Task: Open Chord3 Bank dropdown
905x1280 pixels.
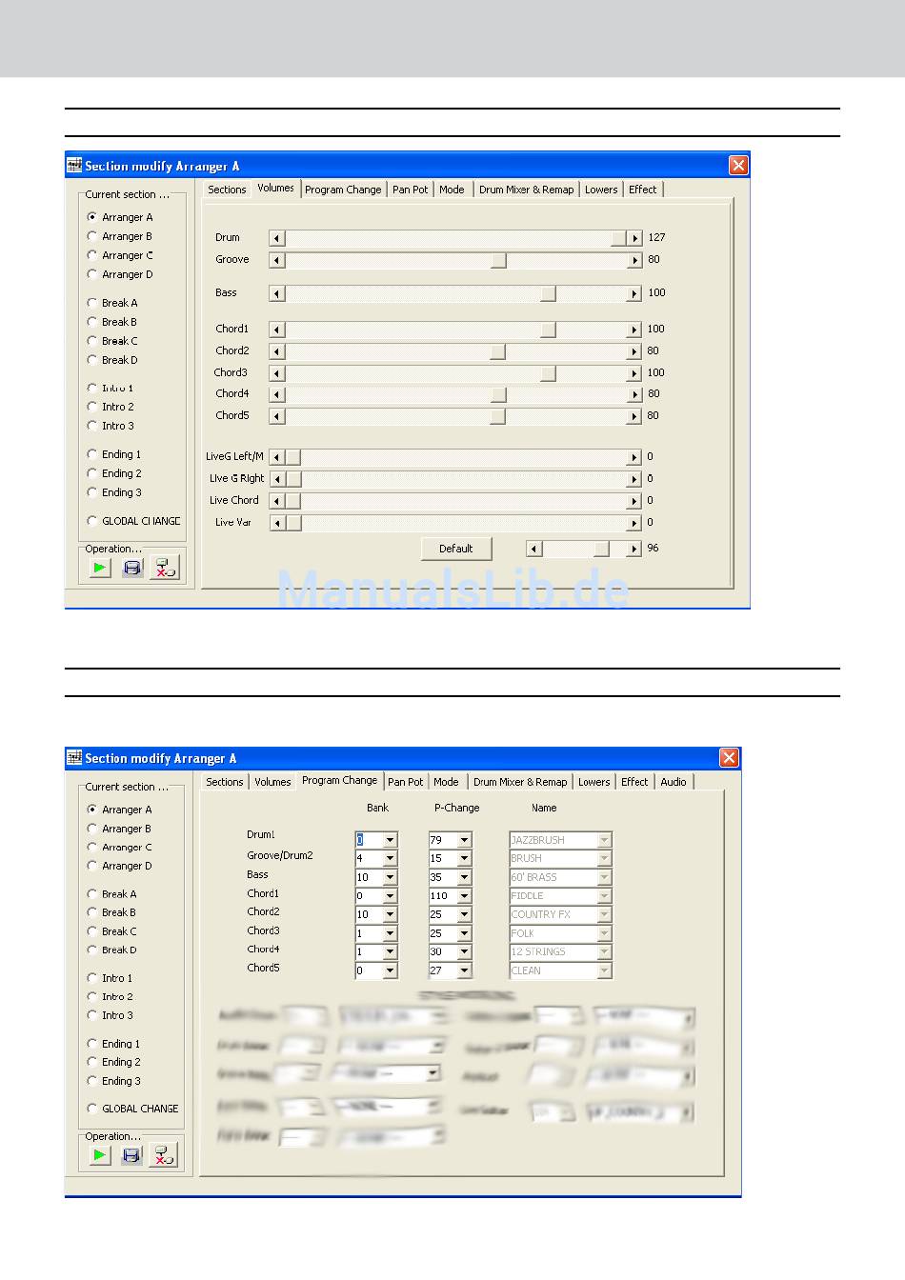Action: (390, 933)
